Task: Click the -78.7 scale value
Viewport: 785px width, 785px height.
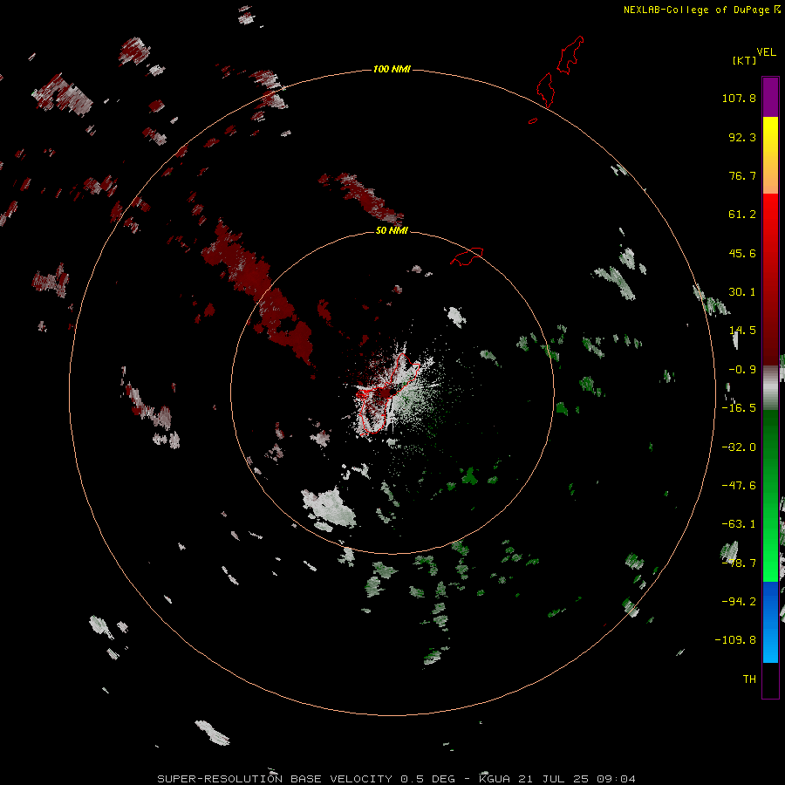Action: click(x=739, y=563)
